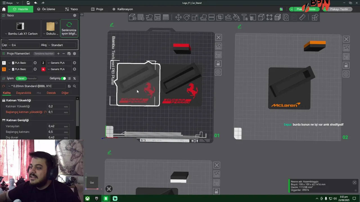This screenshot has height=202, width=360.
Task: Click the Home icon
Action: click(4, 9)
